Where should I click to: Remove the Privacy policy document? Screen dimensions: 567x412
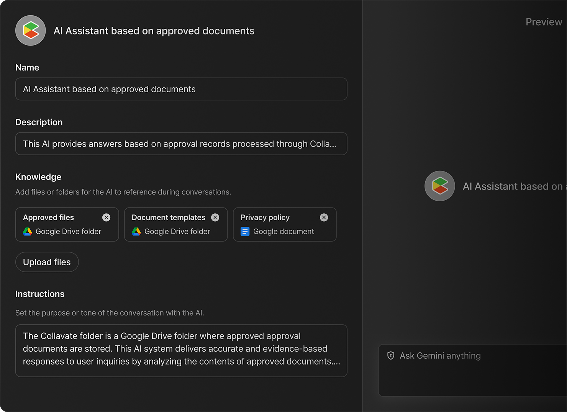[x=324, y=217]
